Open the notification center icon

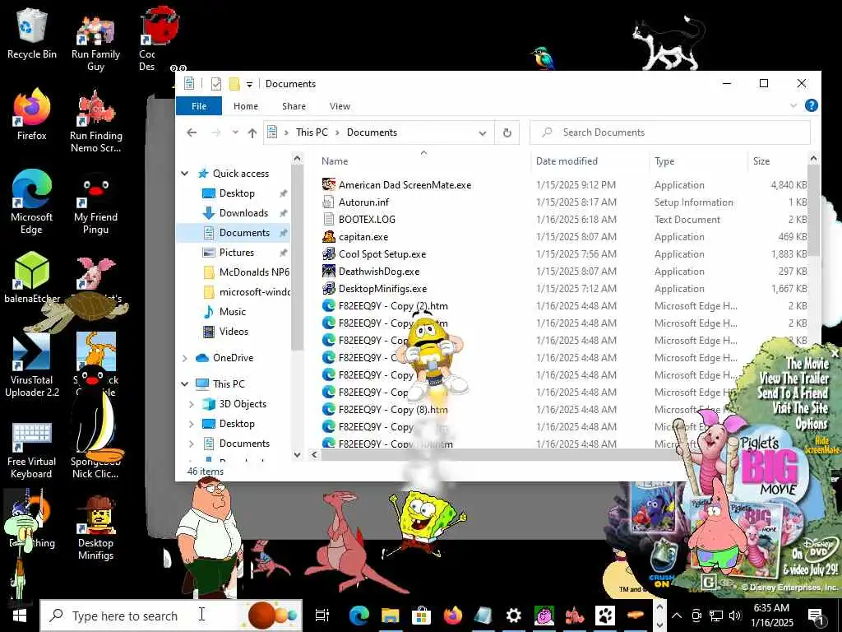coord(816,616)
